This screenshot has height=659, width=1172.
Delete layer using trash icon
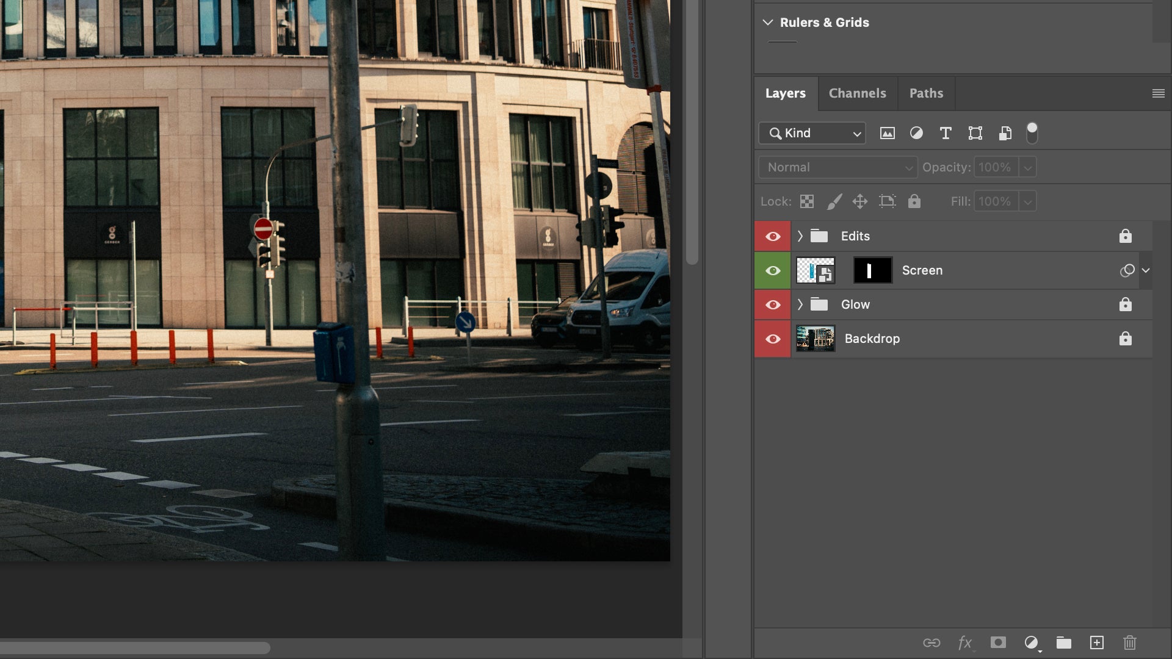1130,643
